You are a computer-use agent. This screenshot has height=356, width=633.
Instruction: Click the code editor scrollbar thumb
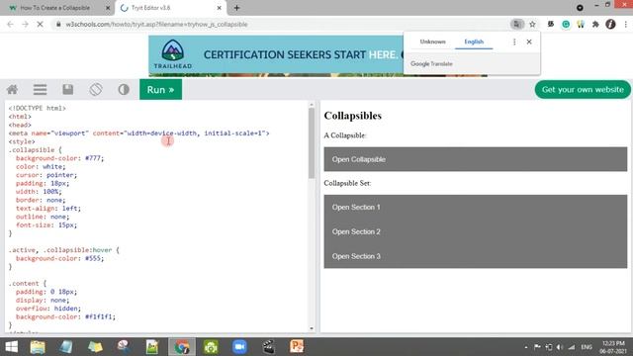[x=312, y=143]
